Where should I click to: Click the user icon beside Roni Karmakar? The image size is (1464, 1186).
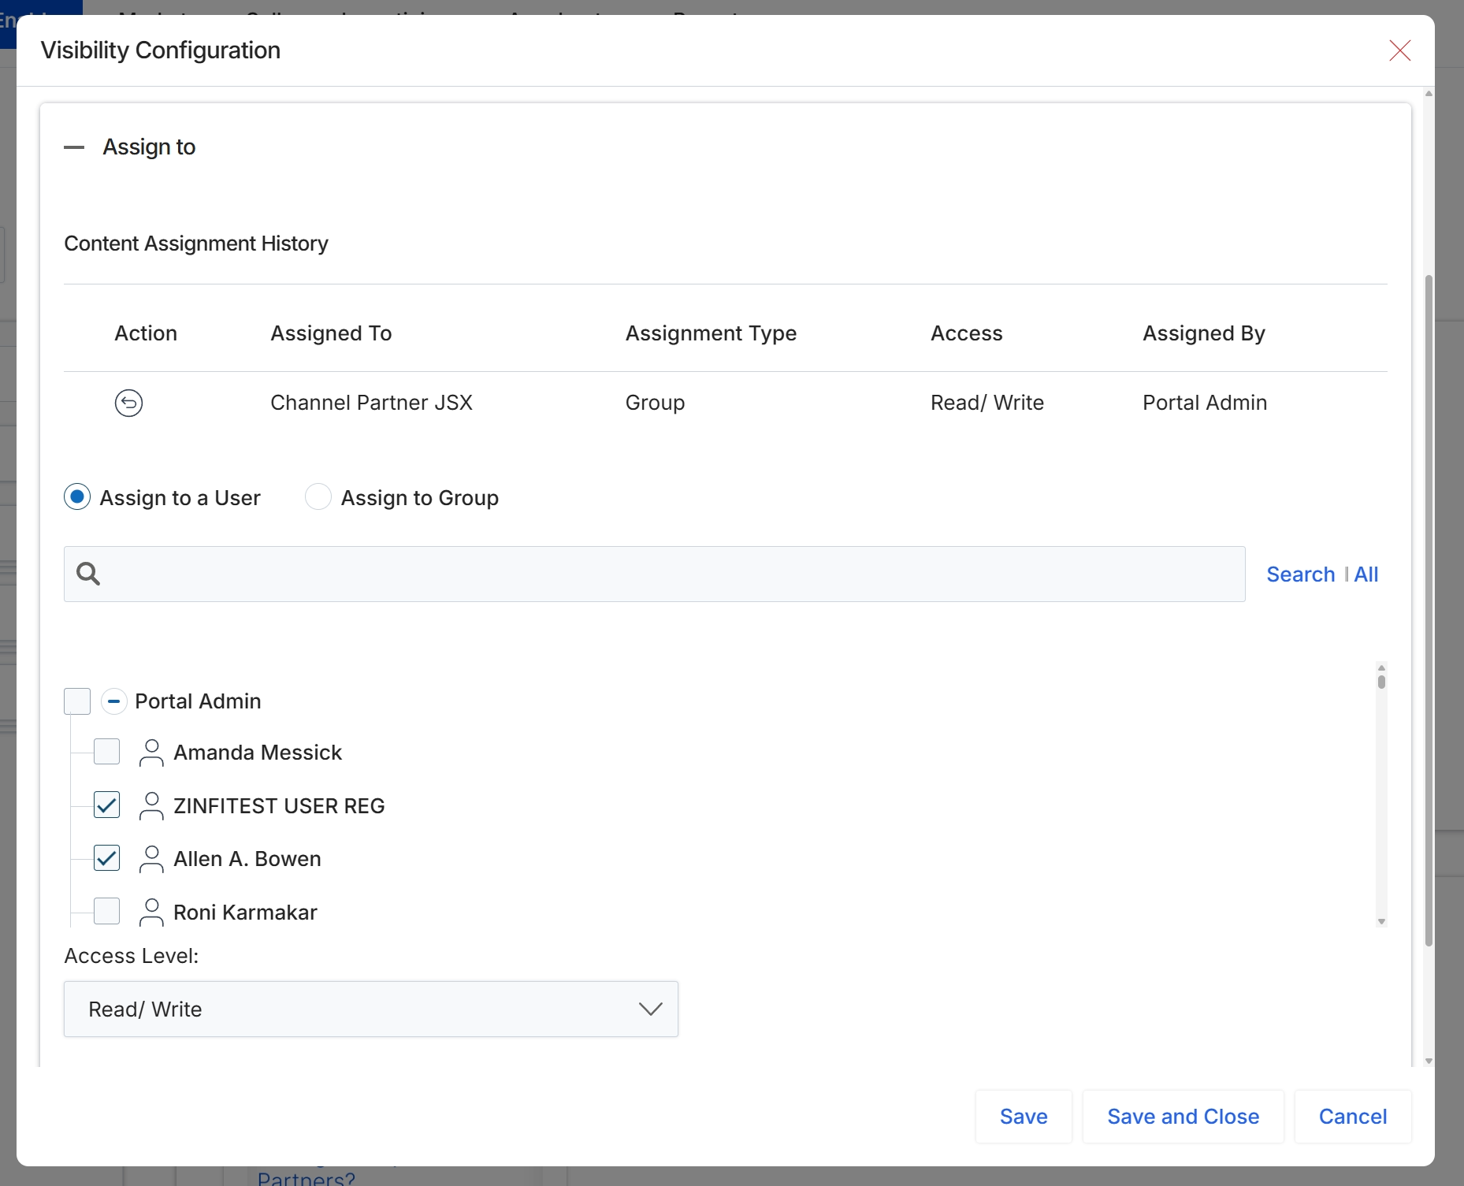coord(151,913)
